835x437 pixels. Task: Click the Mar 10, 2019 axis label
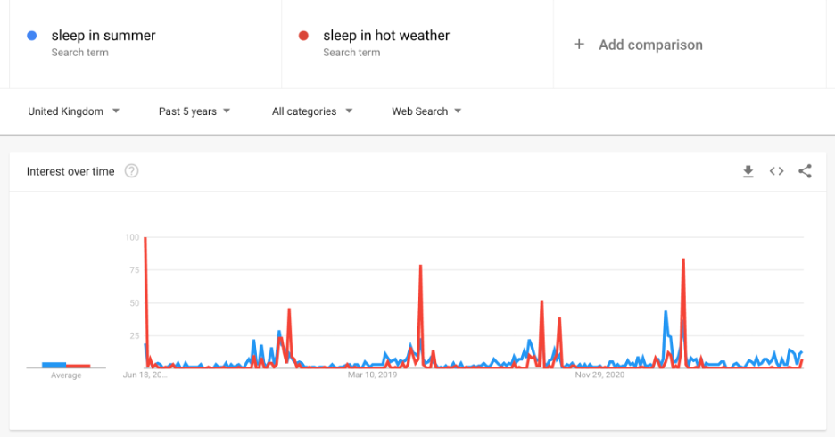372,375
